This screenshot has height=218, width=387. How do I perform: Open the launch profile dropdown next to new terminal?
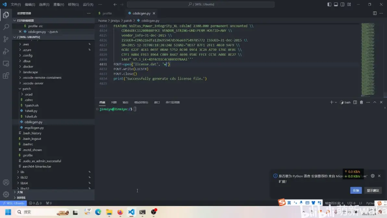(336, 102)
